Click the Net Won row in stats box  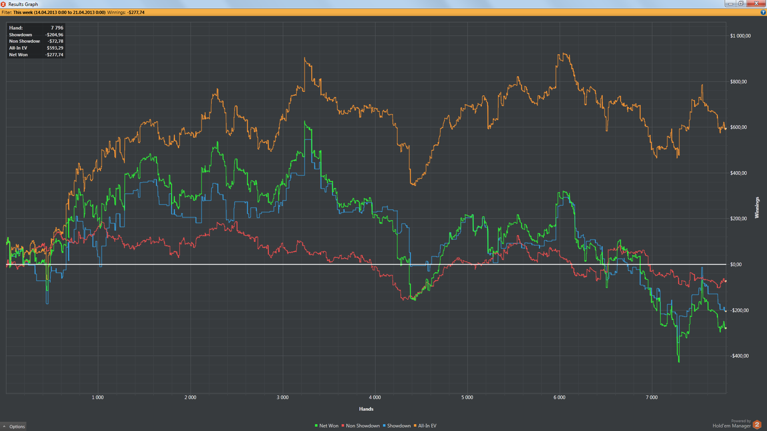[x=36, y=55]
